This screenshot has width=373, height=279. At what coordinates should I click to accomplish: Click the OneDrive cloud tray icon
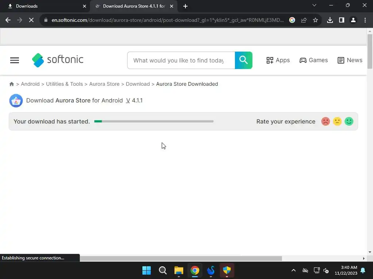(x=305, y=270)
